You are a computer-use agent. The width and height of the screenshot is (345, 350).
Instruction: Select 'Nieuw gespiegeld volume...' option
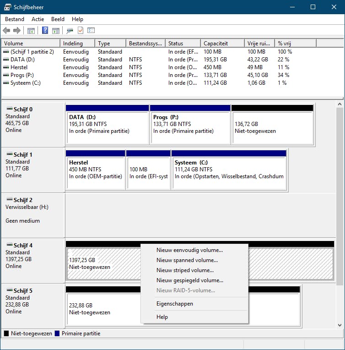[189, 280]
